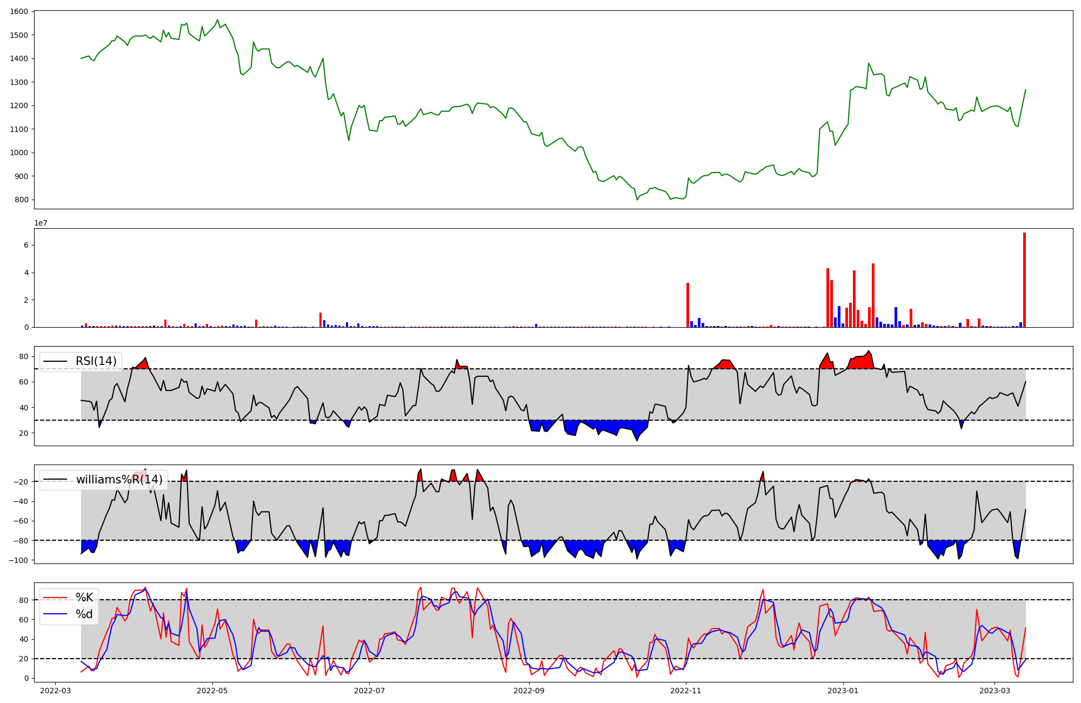Select the %K legend entry
Screen dimensions: 1081x703
[84, 598]
